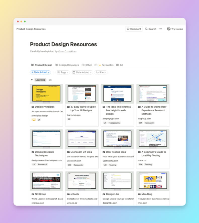
Task: Click the 26 count beside Learning
Action: click(50, 80)
